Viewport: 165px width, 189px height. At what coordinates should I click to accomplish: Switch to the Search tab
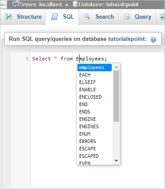point(98,17)
